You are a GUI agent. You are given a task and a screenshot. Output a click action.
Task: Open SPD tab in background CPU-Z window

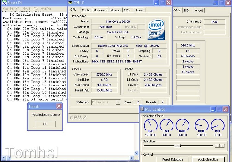186,10
